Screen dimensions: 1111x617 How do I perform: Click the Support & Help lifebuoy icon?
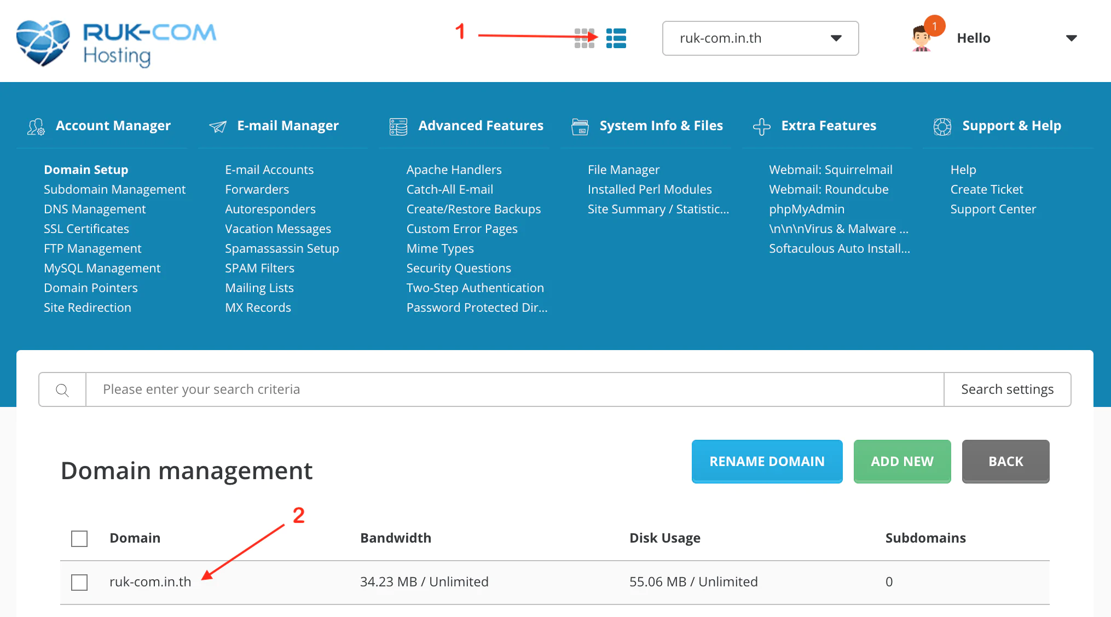(942, 126)
